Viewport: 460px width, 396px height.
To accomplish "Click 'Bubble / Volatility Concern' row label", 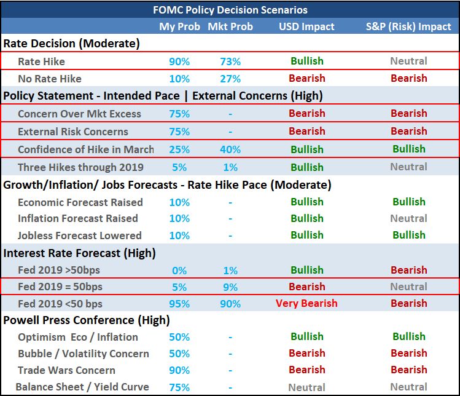I will coord(84,354).
